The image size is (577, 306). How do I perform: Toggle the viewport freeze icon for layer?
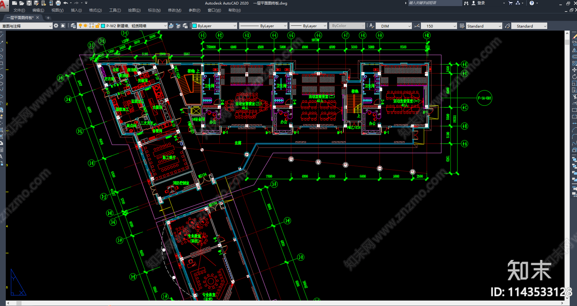pyautogui.click(x=92, y=26)
